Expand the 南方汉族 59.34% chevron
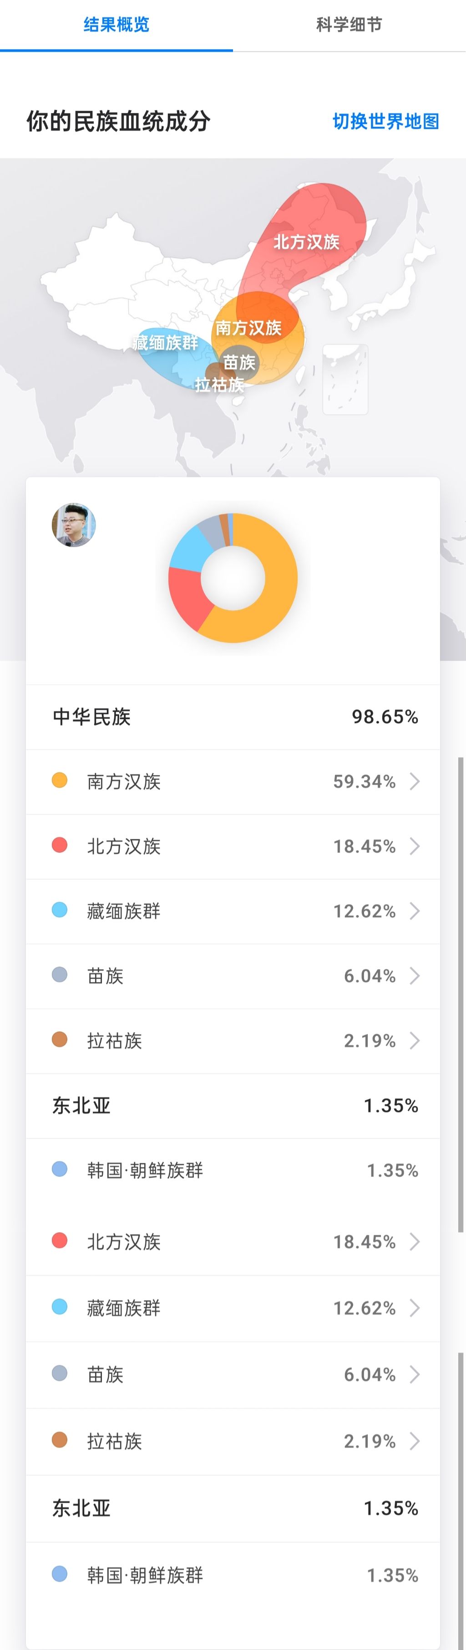The image size is (466, 1650). click(x=415, y=781)
